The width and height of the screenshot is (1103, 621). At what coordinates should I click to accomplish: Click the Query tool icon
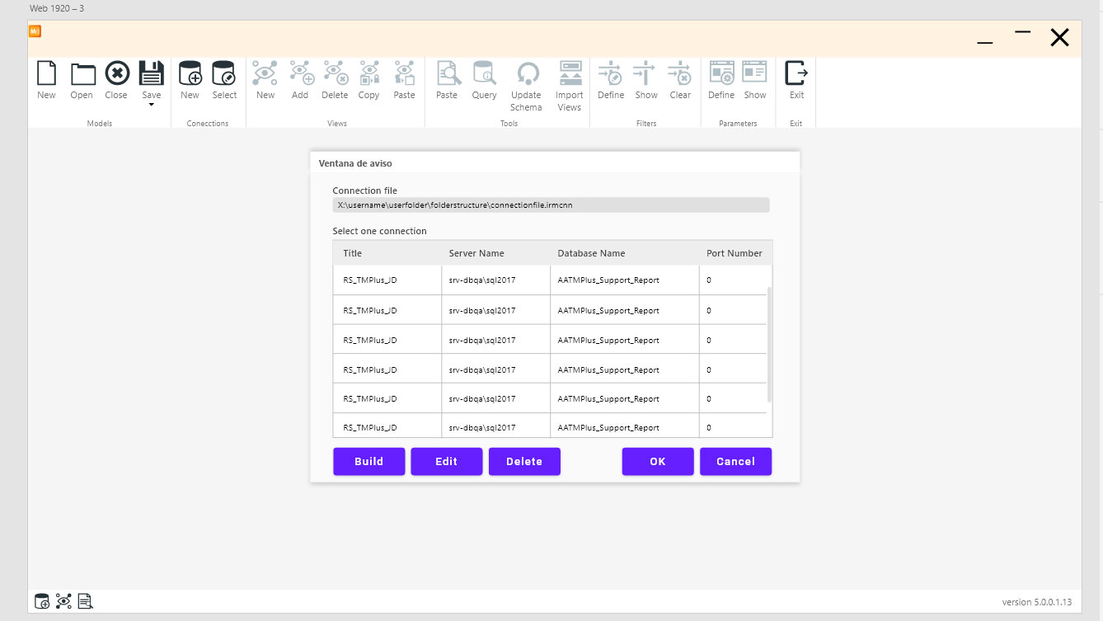484,74
